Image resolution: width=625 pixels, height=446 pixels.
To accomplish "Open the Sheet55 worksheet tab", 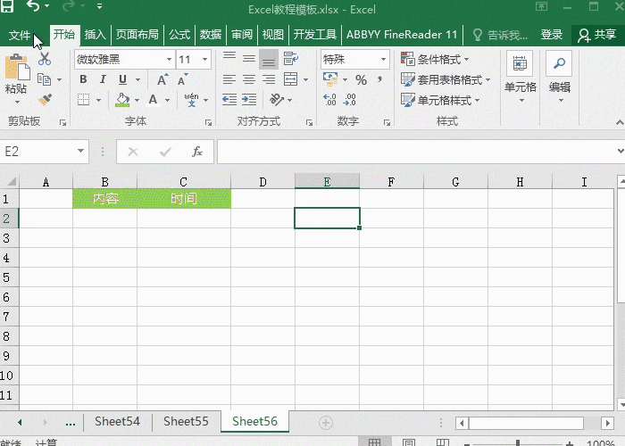I will pos(186,421).
